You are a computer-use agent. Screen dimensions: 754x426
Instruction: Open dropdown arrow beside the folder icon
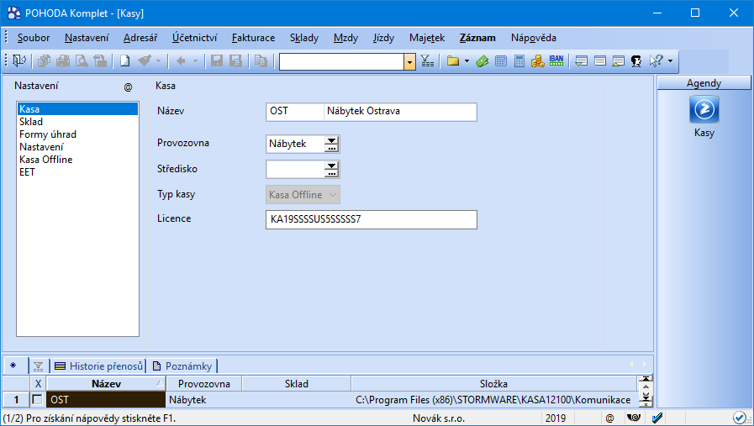467,61
